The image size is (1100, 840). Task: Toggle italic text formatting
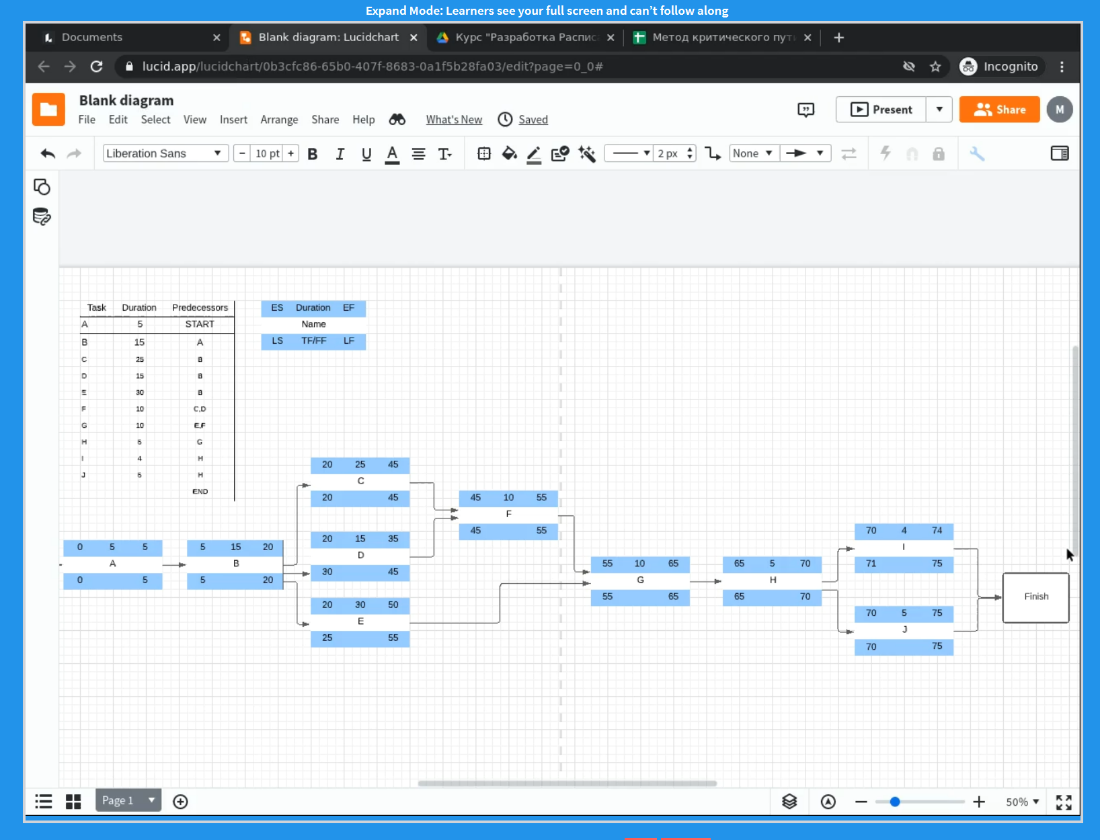340,154
